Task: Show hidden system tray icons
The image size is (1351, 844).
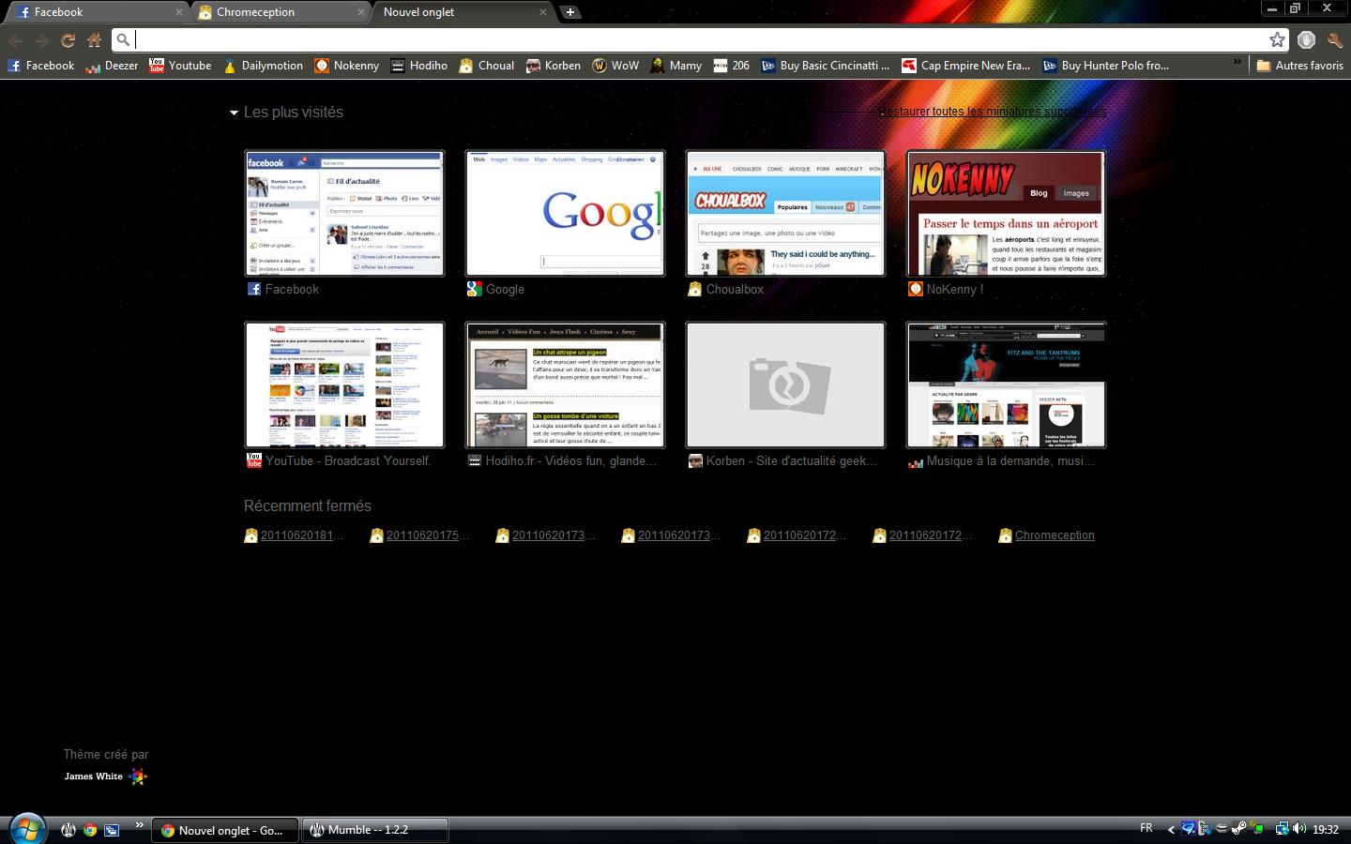Action: tap(1170, 829)
